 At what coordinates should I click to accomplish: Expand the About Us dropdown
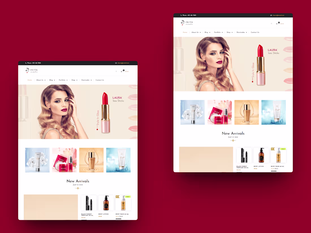[x=195, y=32]
